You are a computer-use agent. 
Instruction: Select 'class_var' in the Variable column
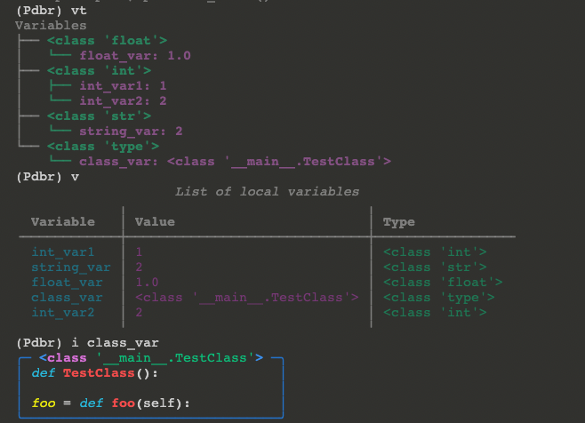[x=67, y=298]
